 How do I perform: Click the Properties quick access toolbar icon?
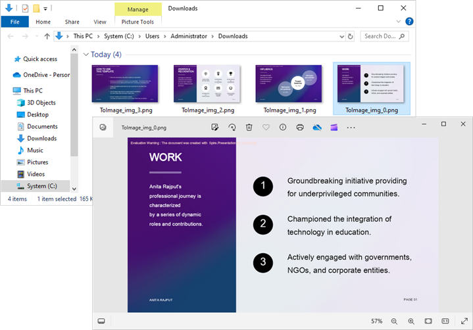tap(26, 9)
